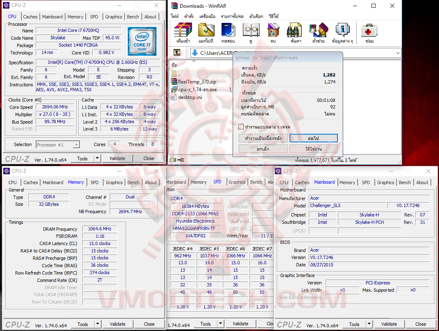Click the WinRAR Delete (ลบ) toolbar icon

pyautogui.click(x=273, y=30)
